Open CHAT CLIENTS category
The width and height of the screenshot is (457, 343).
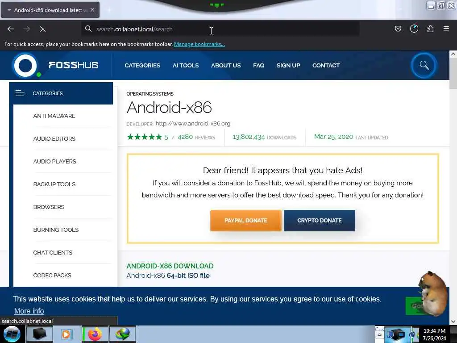coord(53,252)
